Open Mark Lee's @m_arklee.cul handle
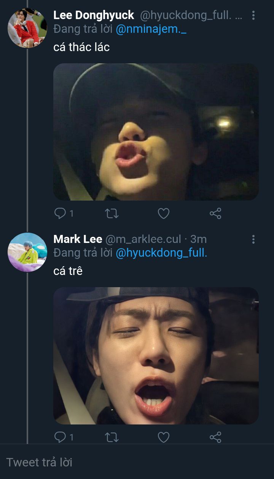Viewport: 274px width, 479px height. click(x=143, y=239)
